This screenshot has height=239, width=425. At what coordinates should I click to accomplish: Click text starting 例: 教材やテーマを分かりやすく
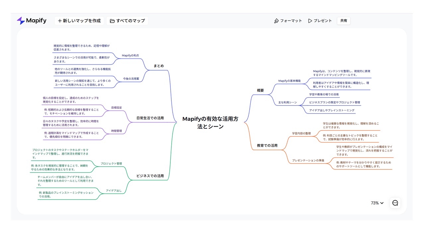(364, 164)
